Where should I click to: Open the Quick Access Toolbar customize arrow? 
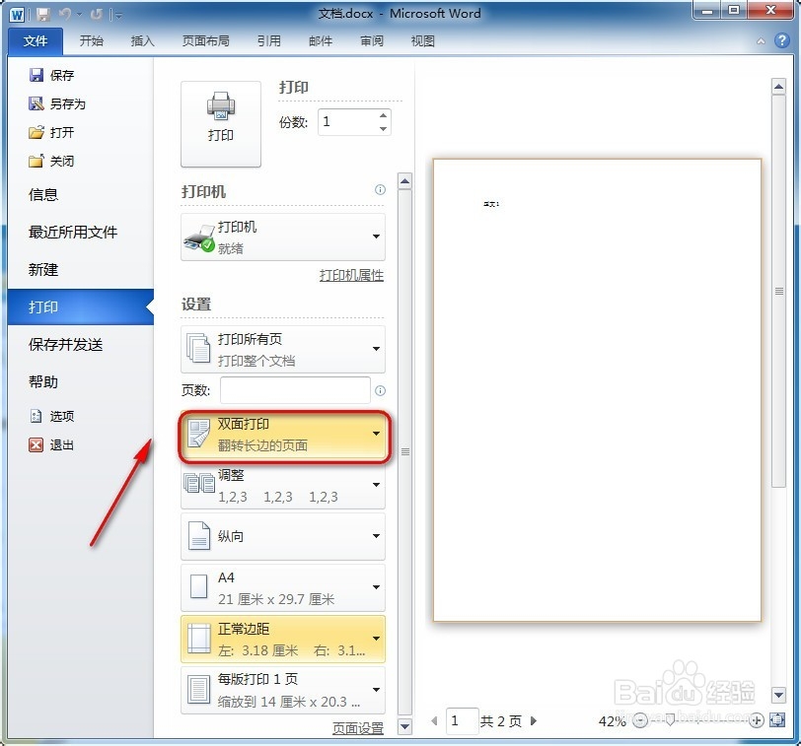(118, 16)
